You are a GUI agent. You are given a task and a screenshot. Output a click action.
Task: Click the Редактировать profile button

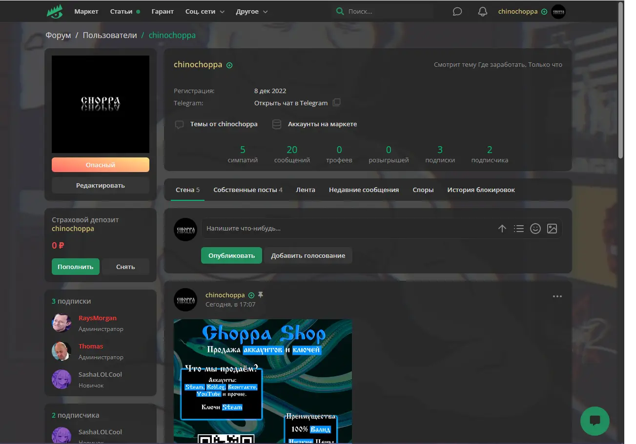coord(101,185)
